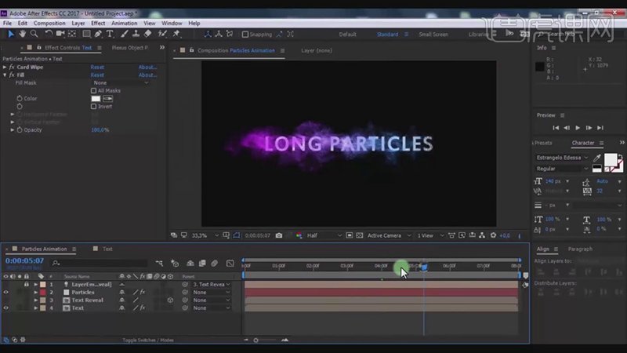Reset the Card Wipe effect
This screenshot has height=353, width=627.
pyautogui.click(x=97, y=67)
